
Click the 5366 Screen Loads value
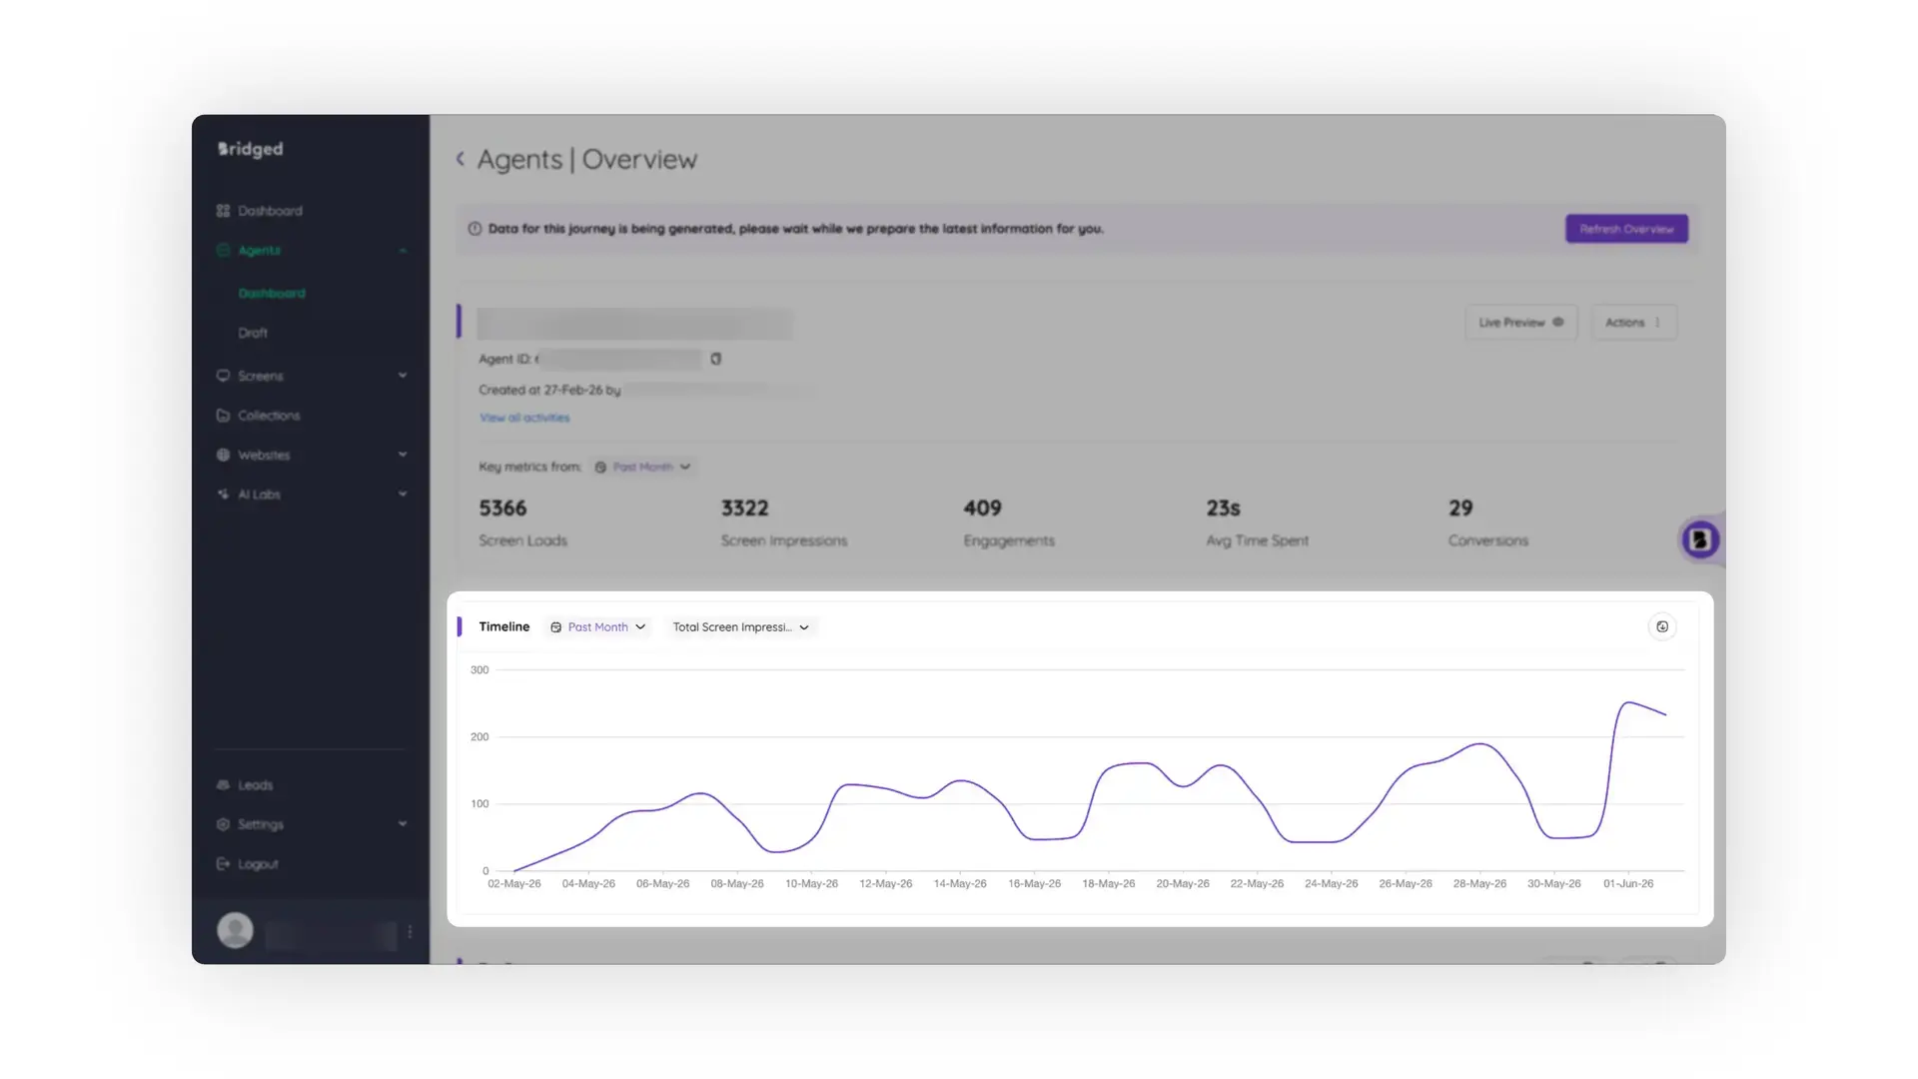502,509
